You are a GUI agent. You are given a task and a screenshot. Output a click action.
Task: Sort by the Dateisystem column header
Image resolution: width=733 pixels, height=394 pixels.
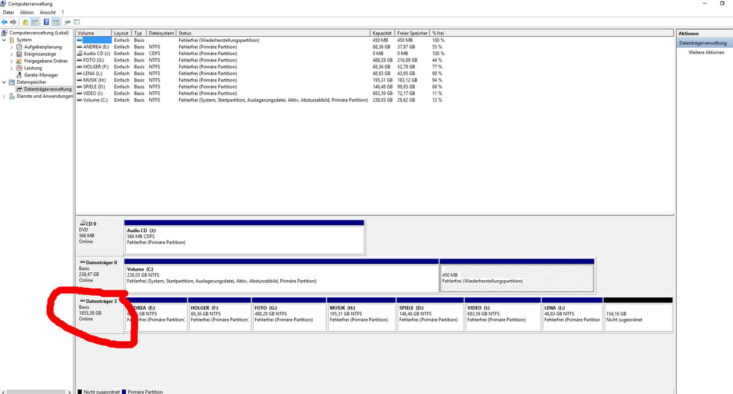click(161, 33)
